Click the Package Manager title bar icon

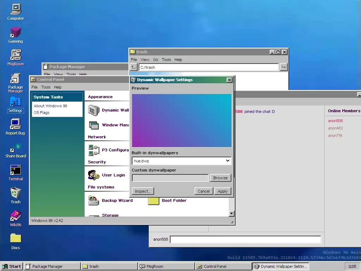46,67
